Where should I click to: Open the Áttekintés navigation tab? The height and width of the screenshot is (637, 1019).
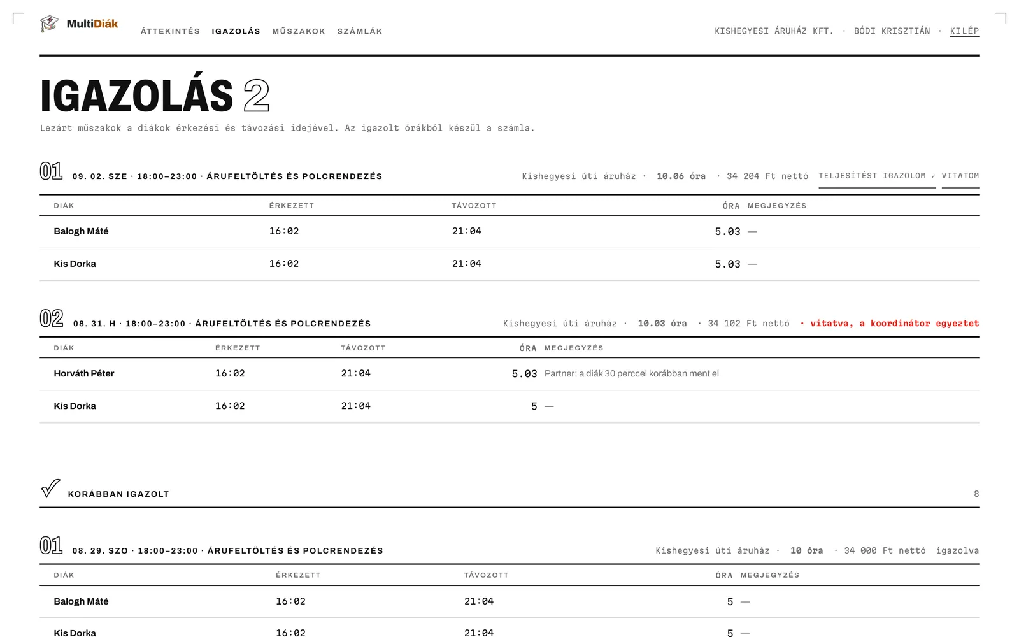[170, 31]
